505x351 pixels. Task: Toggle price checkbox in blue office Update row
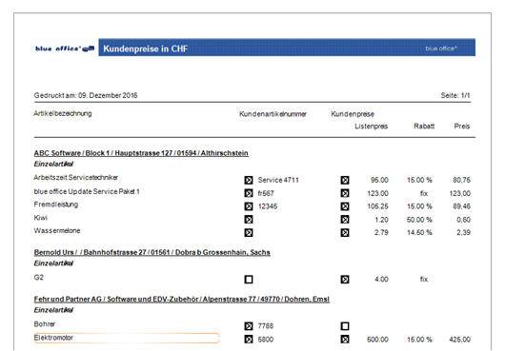345,193
